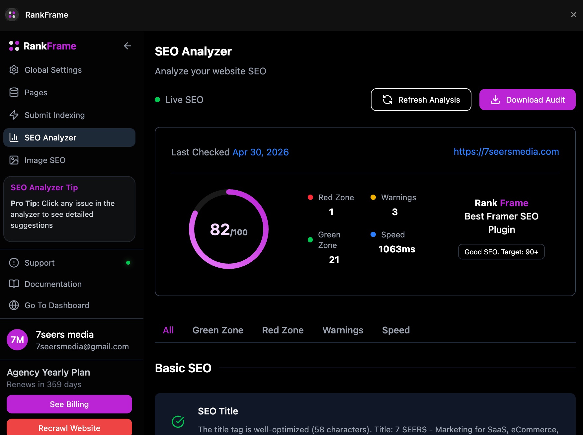
Task: Click the download icon on Download Audit
Action: (x=495, y=100)
